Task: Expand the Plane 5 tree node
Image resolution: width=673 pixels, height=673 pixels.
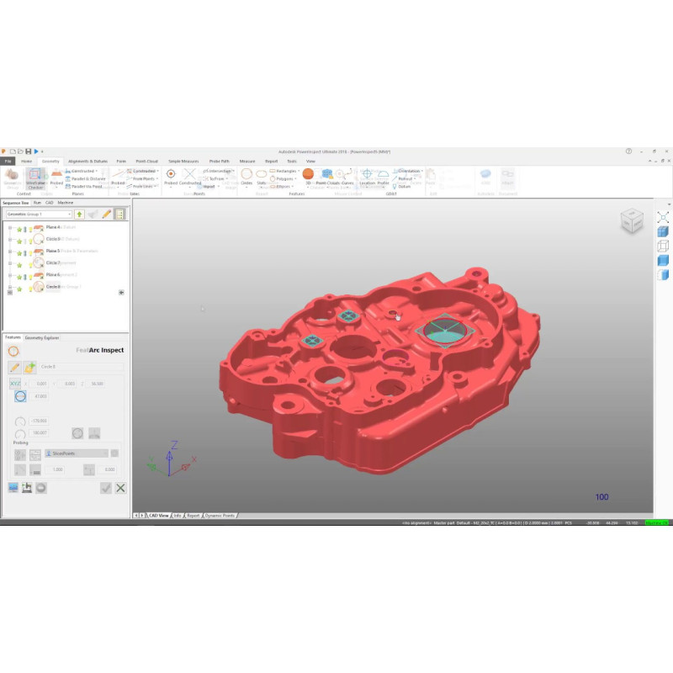Action: (x=9, y=252)
